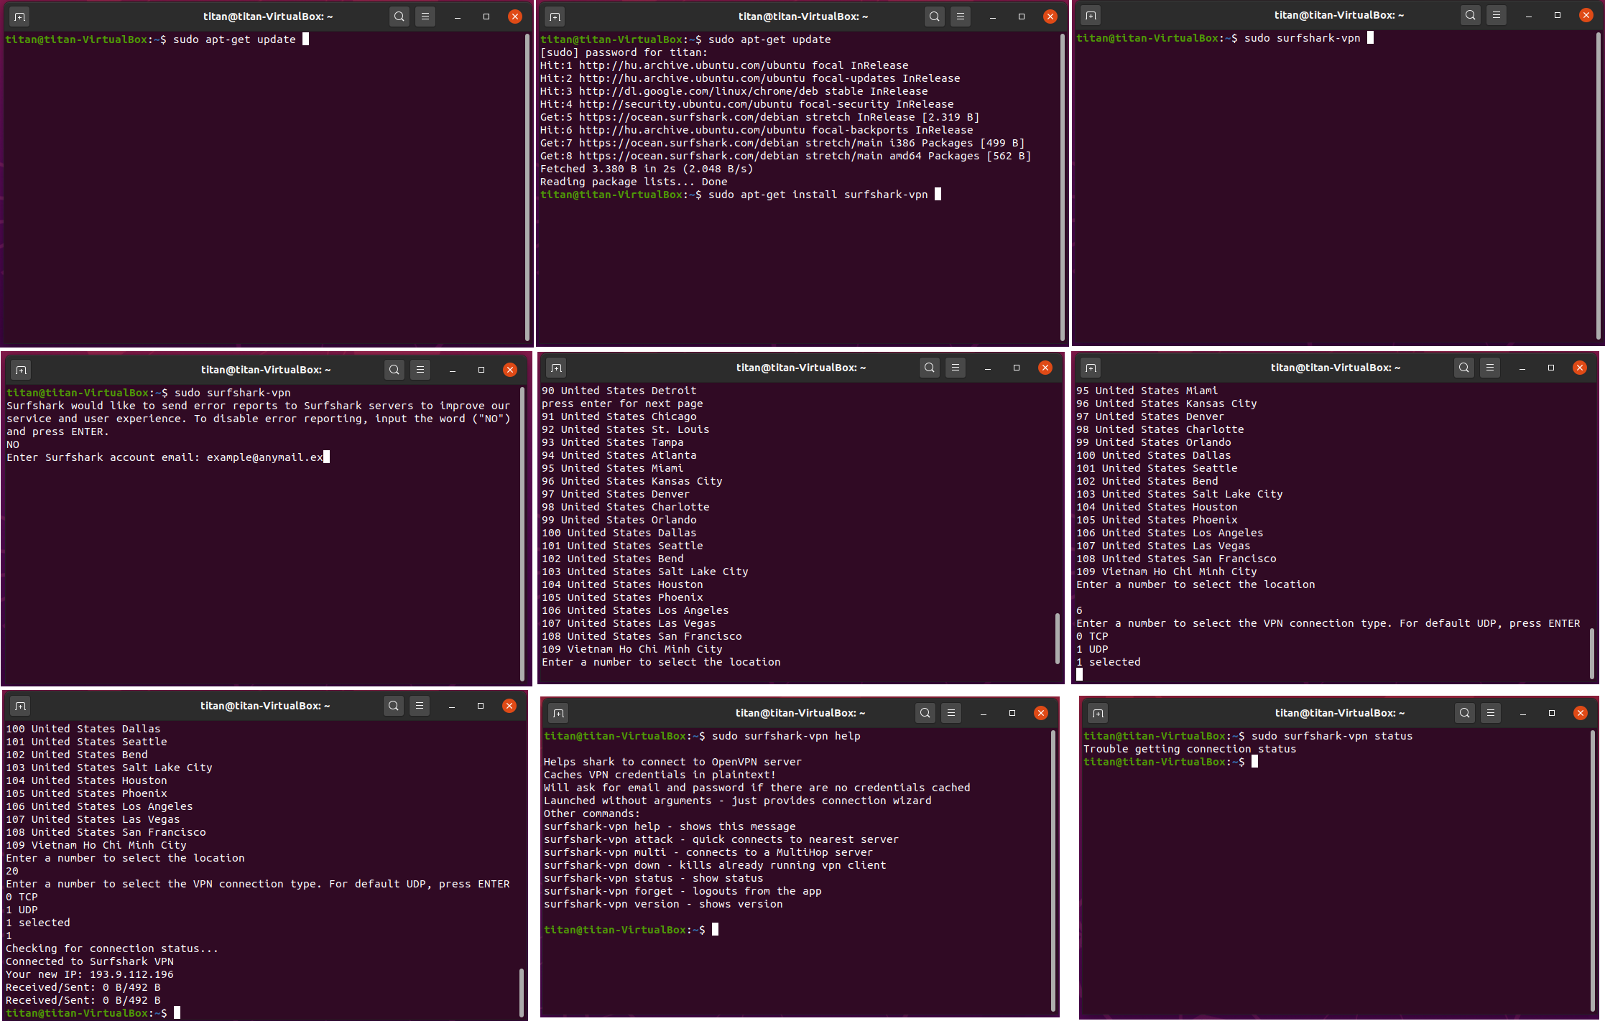The width and height of the screenshot is (1605, 1021).
Task: Click 'press enter for next page' text
Action: click(x=622, y=404)
